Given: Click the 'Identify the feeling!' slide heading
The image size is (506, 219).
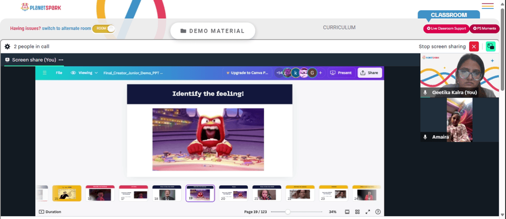Looking at the screenshot, I should [208, 93].
